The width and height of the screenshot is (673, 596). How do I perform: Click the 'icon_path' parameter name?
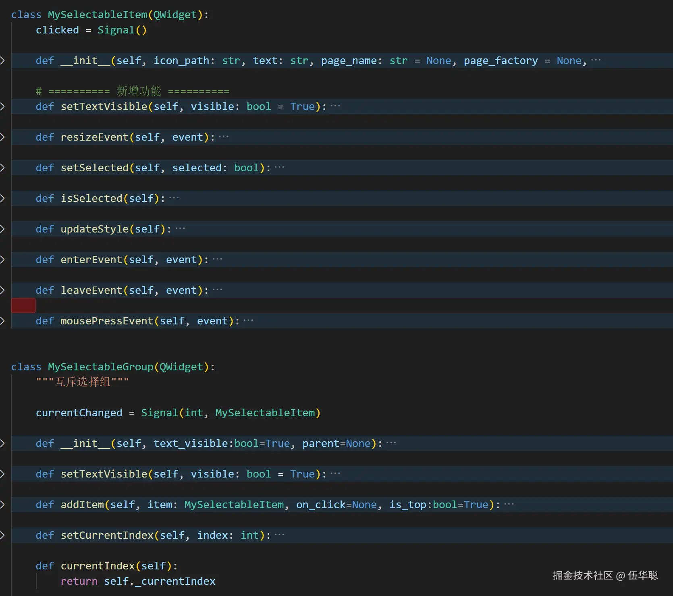[x=182, y=60]
